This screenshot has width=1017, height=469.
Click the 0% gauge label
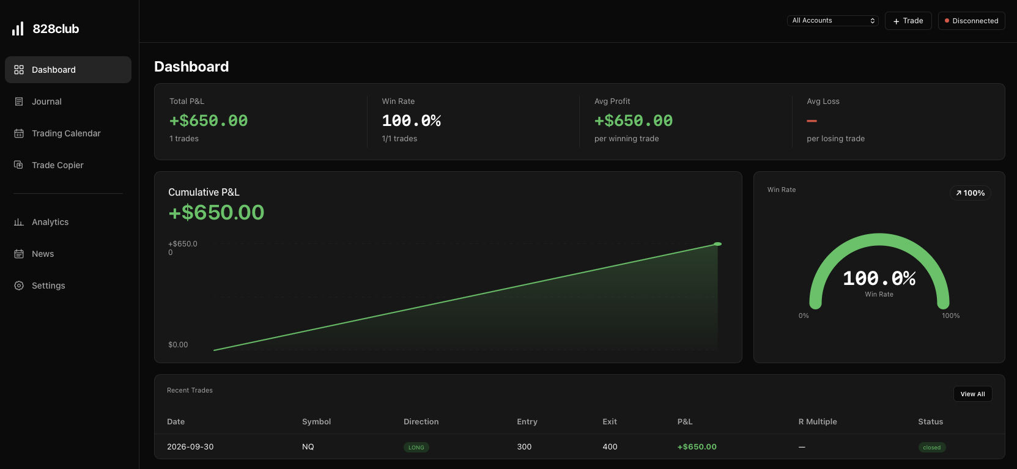point(804,316)
